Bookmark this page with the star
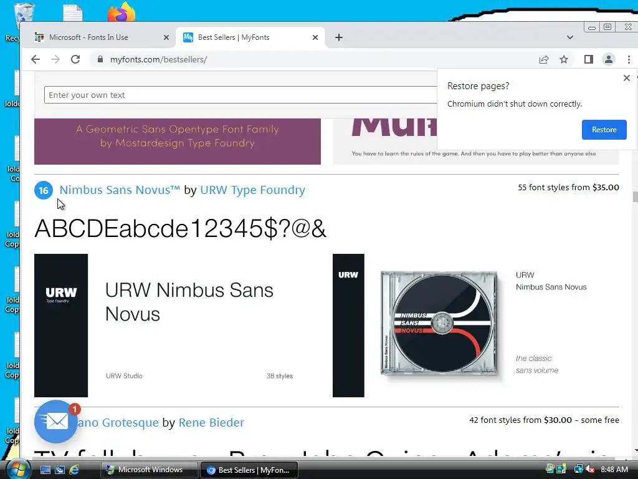This screenshot has height=479, width=638. (563, 59)
